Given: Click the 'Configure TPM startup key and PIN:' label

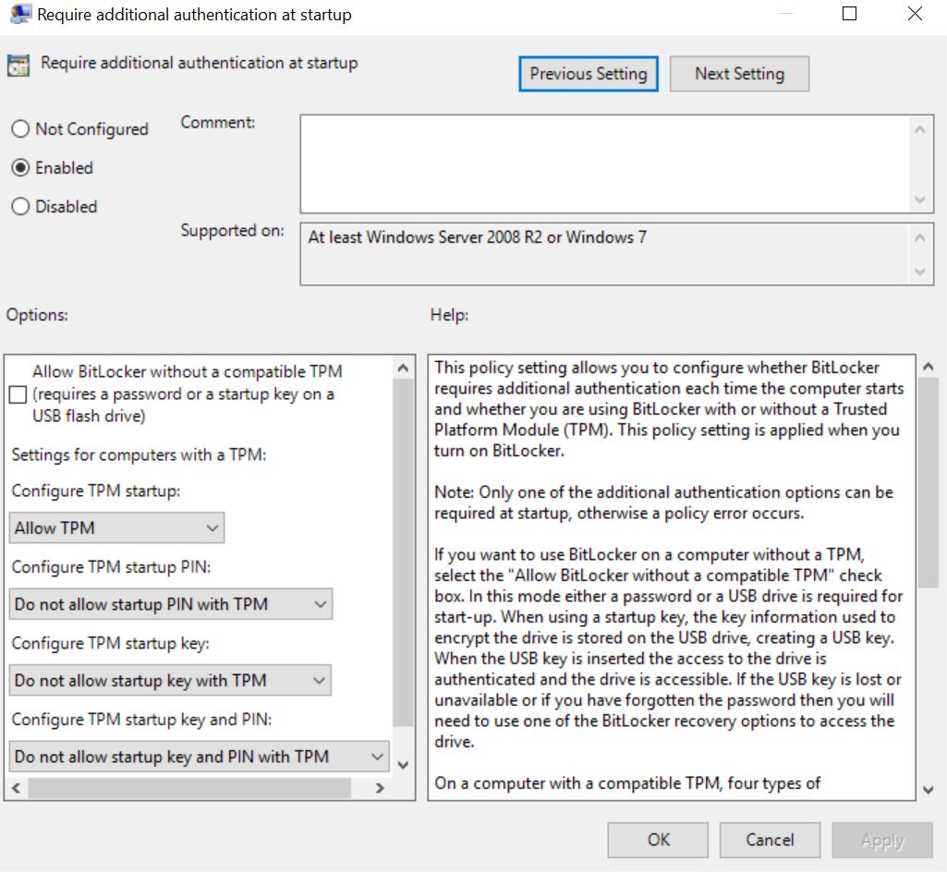Looking at the screenshot, I should (142, 719).
